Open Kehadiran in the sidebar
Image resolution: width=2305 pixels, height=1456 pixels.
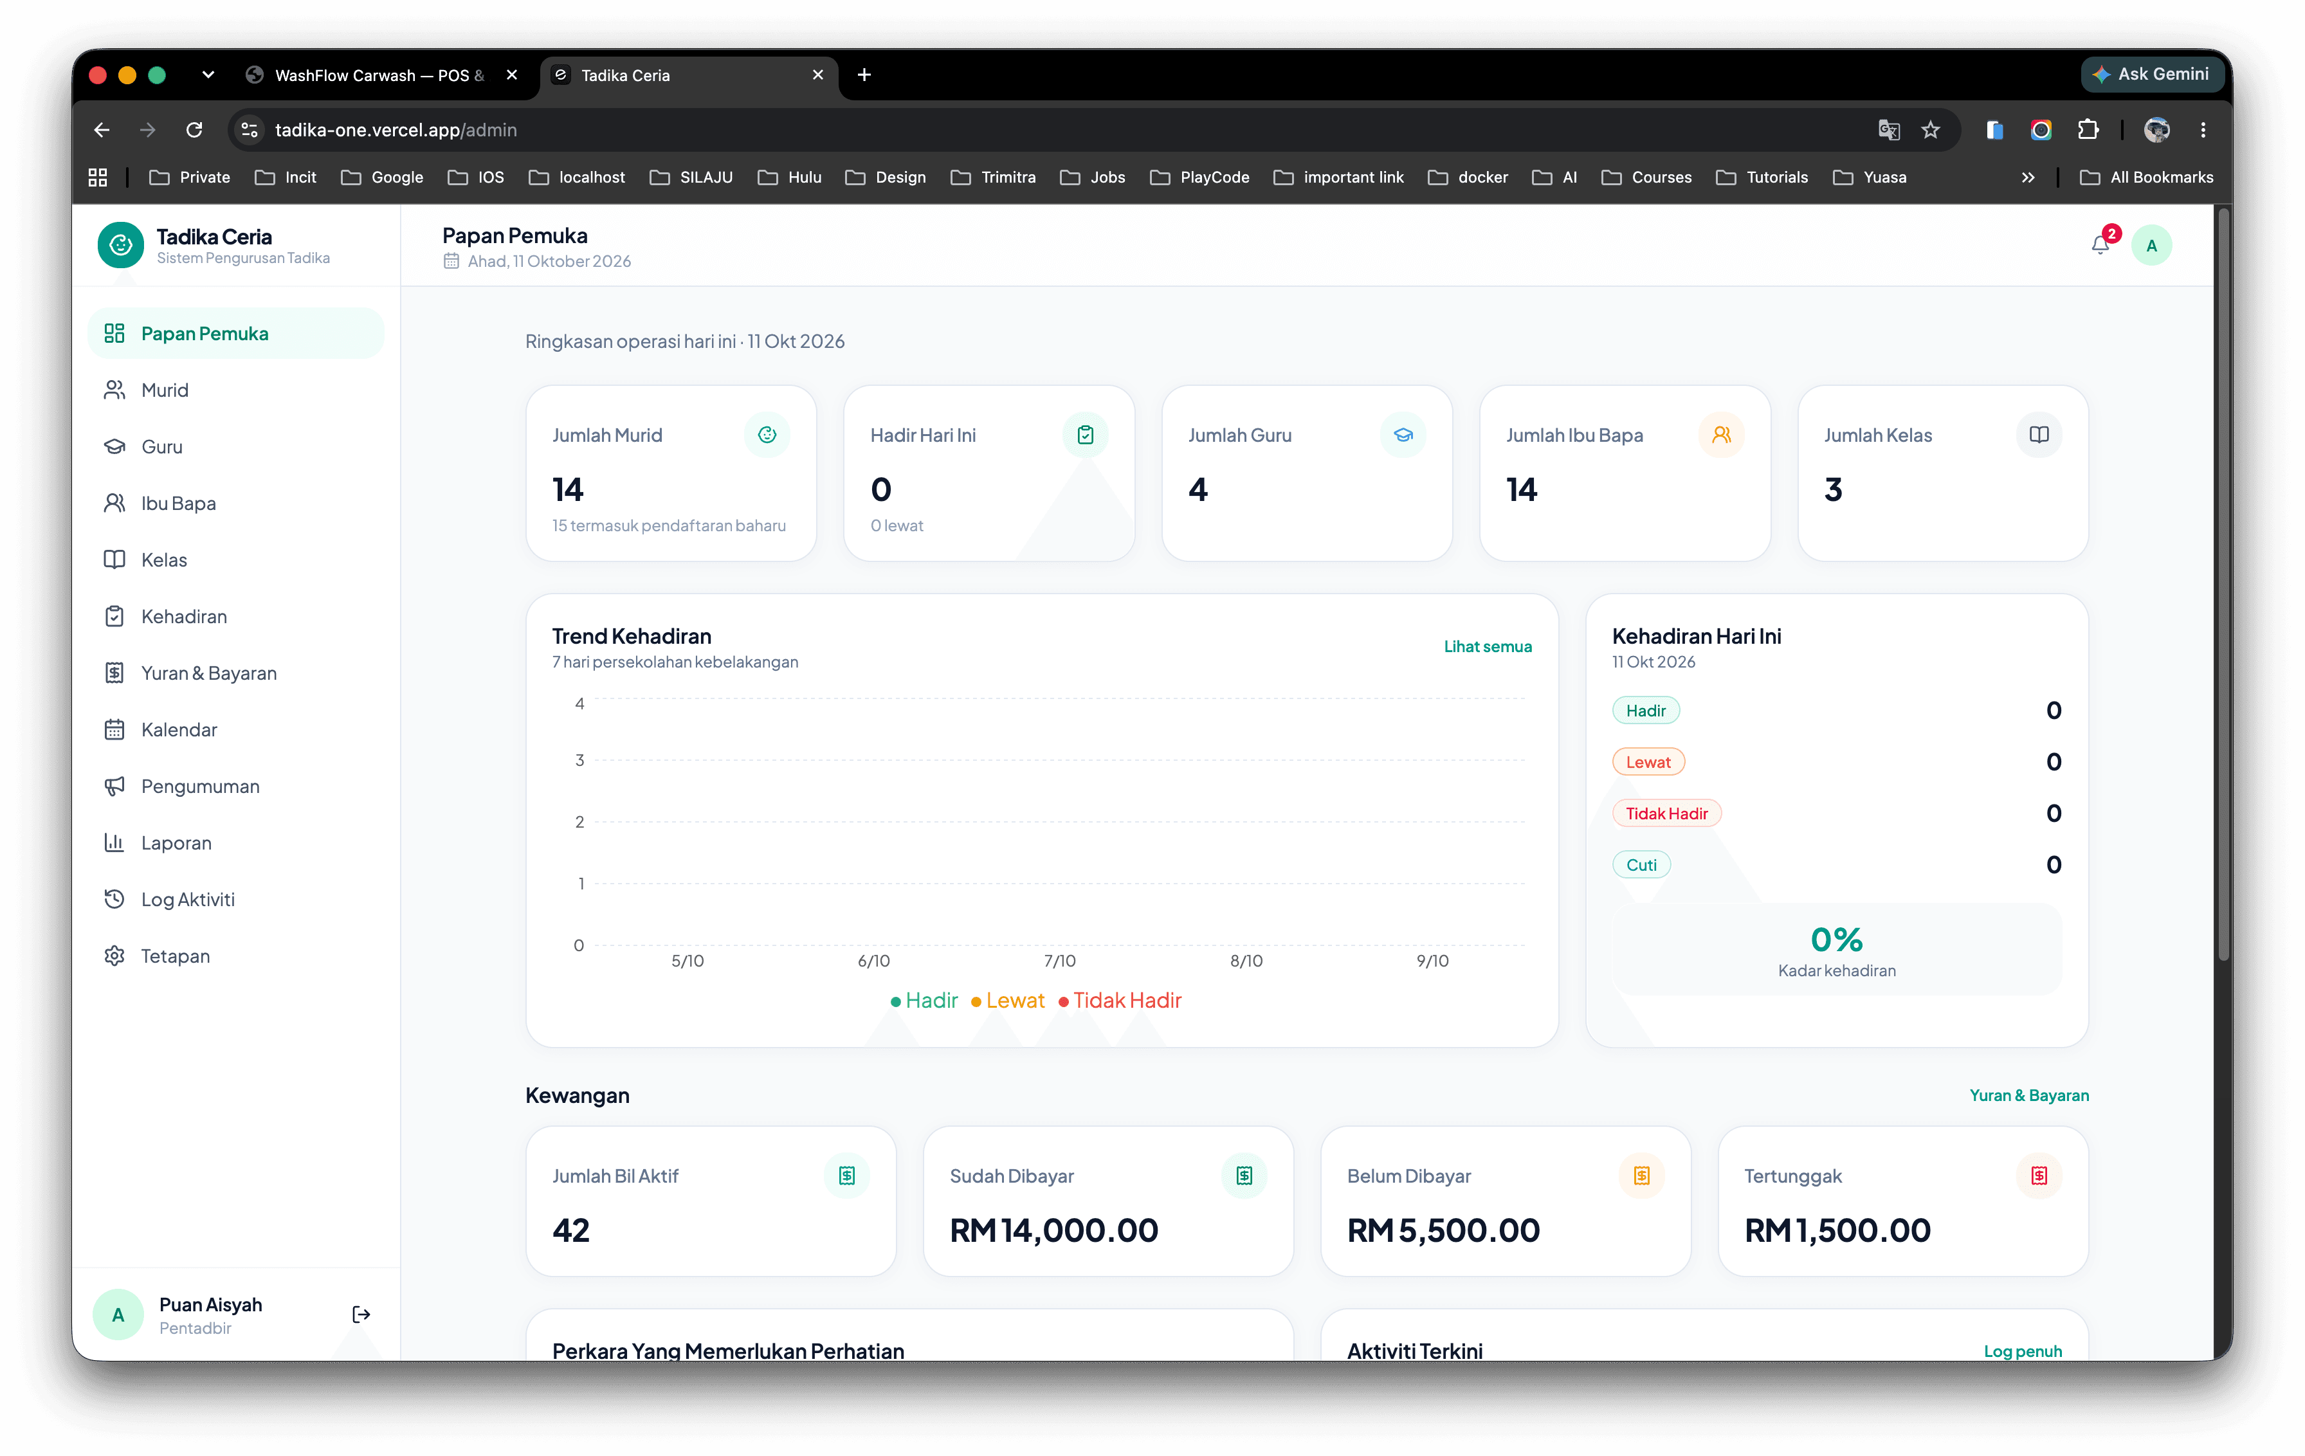235,617
